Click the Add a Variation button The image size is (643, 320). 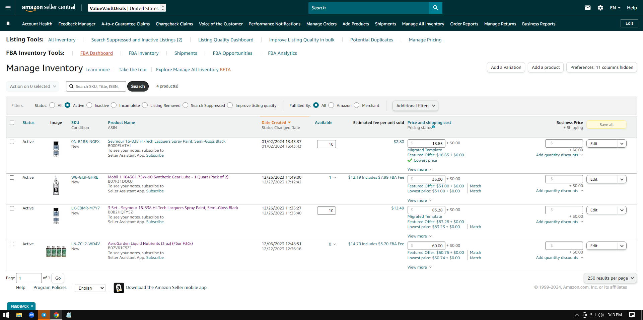click(506, 67)
